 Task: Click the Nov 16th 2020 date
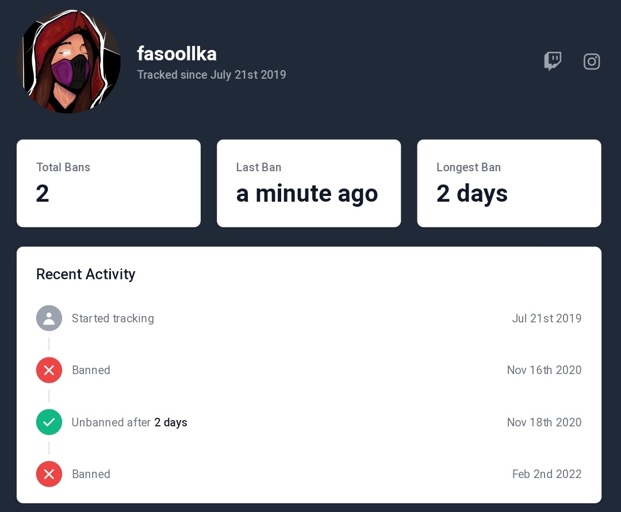(544, 370)
